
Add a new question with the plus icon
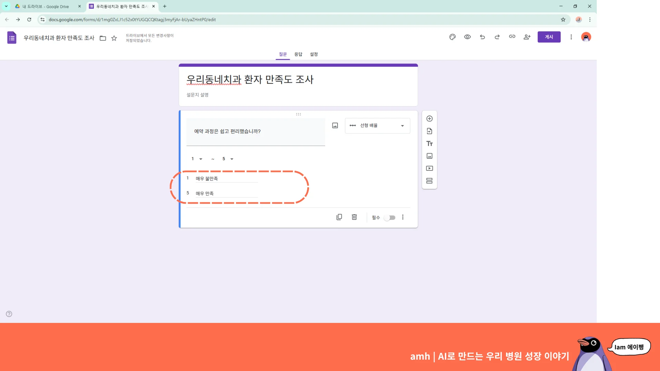coord(429,118)
